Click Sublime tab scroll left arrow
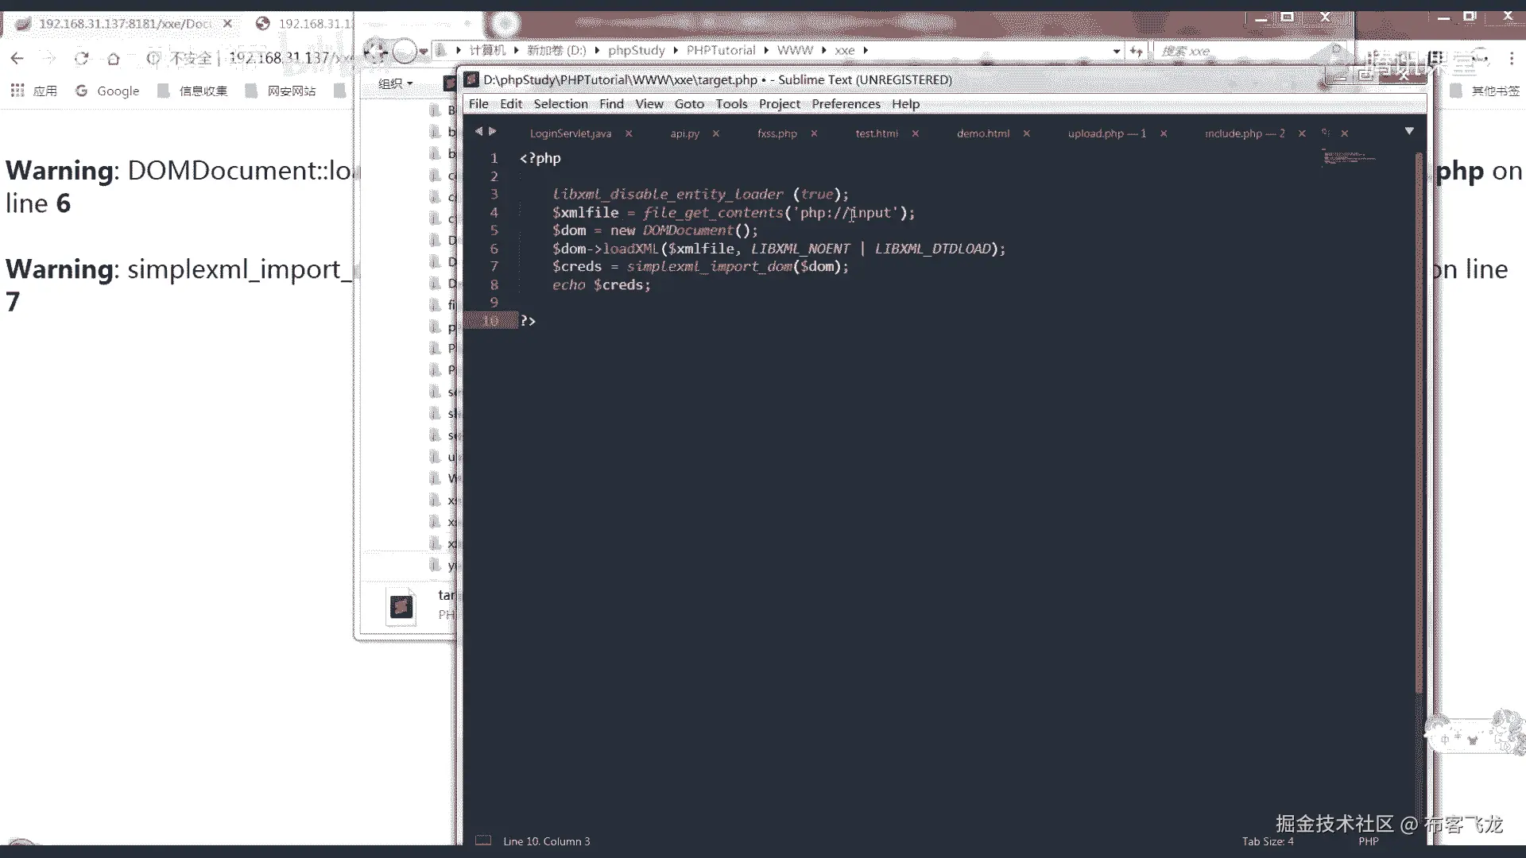 click(x=478, y=132)
